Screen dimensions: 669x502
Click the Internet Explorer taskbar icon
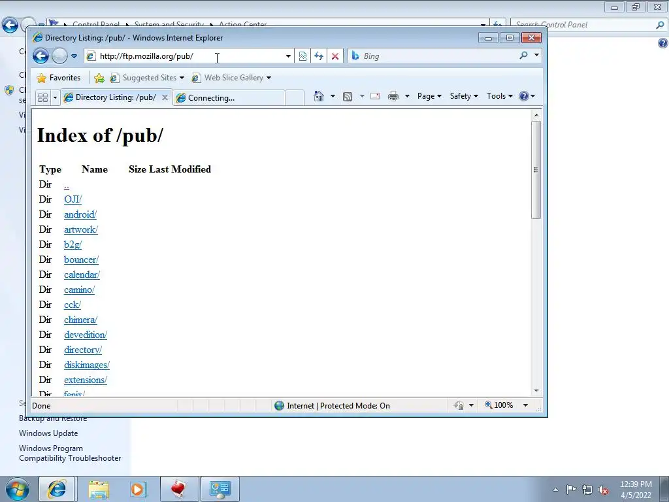coord(57,489)
